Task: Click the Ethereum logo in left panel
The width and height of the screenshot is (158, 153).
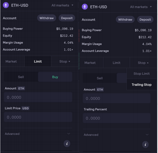Action: (x=6, y=5)
